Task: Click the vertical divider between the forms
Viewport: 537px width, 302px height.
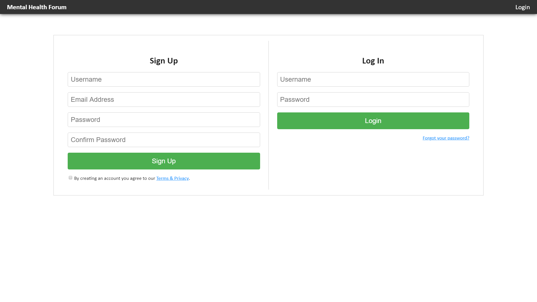Action: [x=268, y=115]
